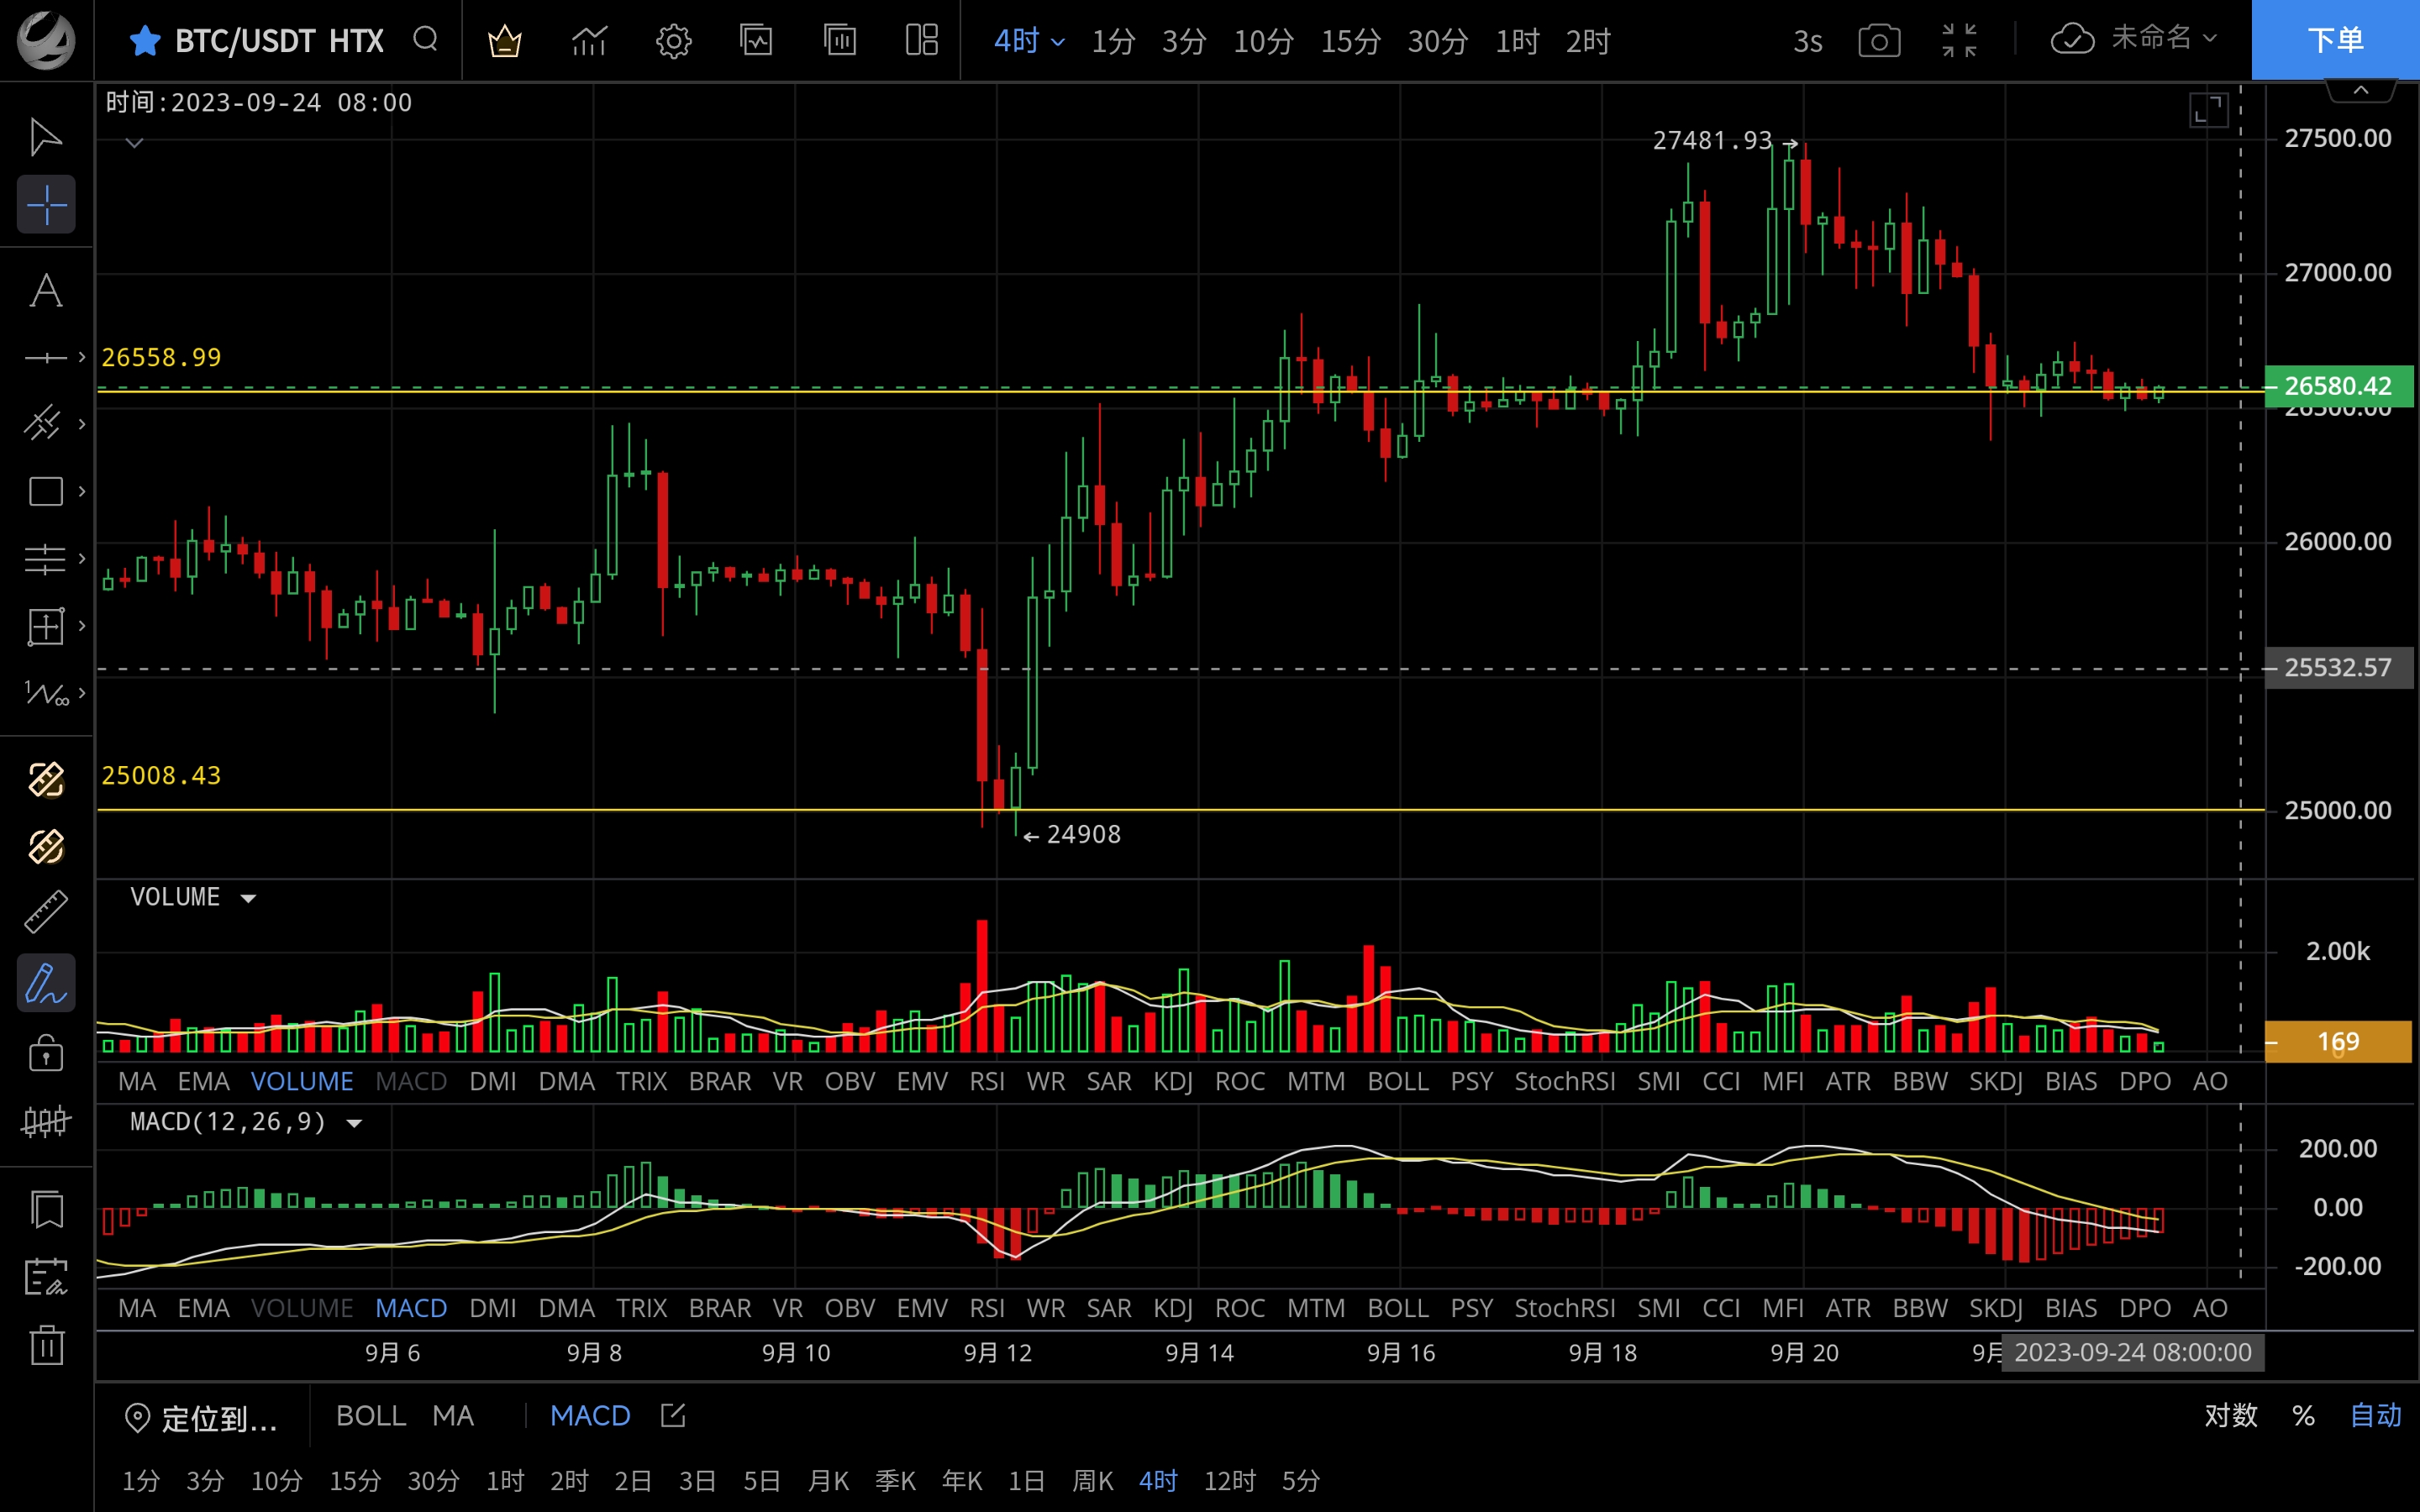Toggle 自动 auto scale

tap(2375, 1415)
